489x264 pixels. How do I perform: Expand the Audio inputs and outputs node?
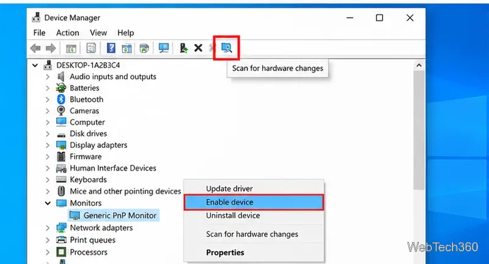pyautogui.click(x=48, y=76)
